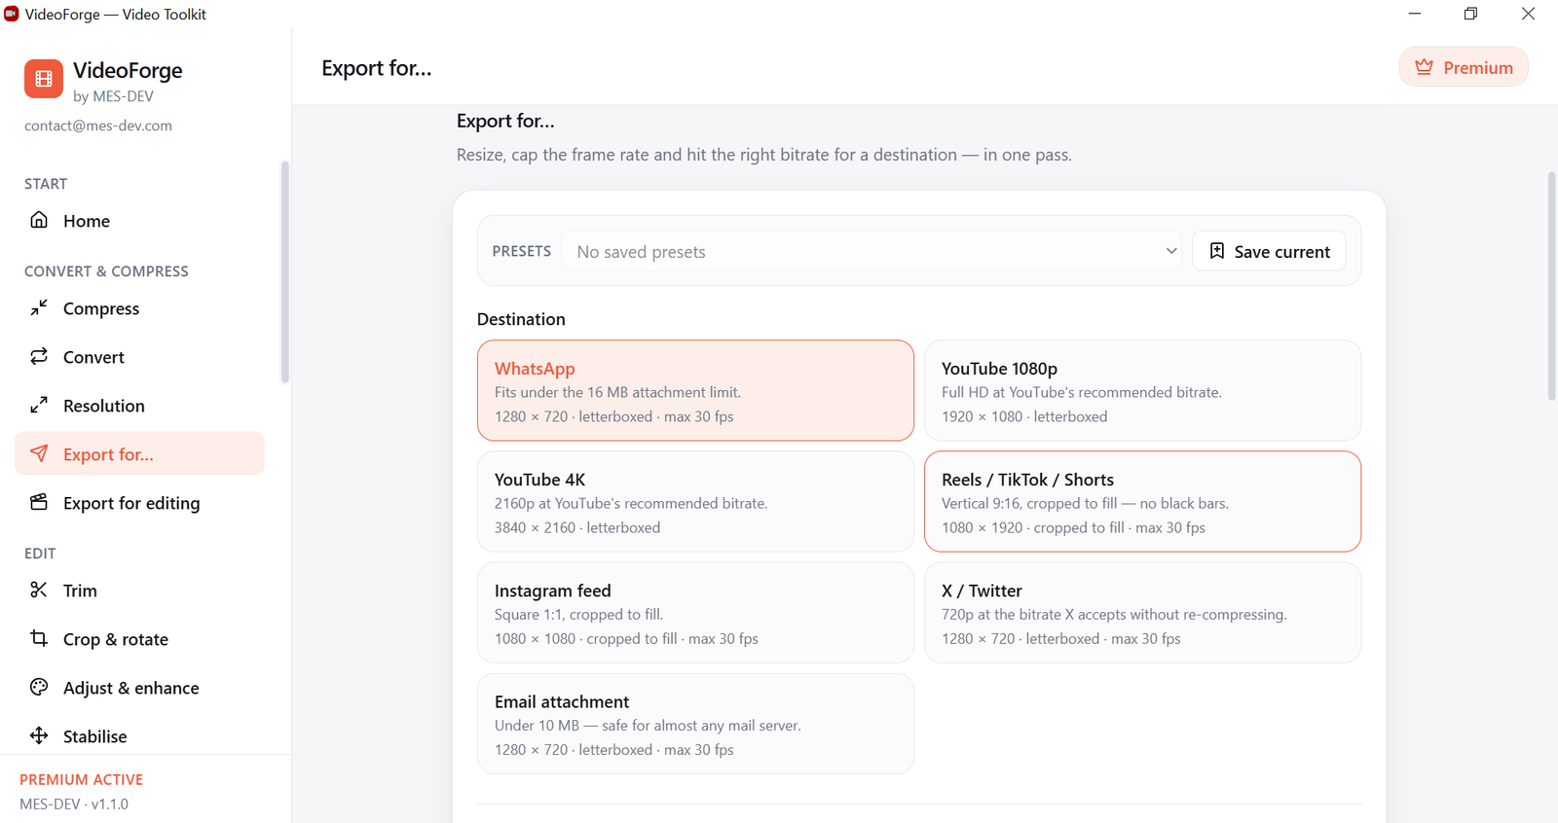
Task: Click the Crop & rotate icon
Action: (39, 638)
